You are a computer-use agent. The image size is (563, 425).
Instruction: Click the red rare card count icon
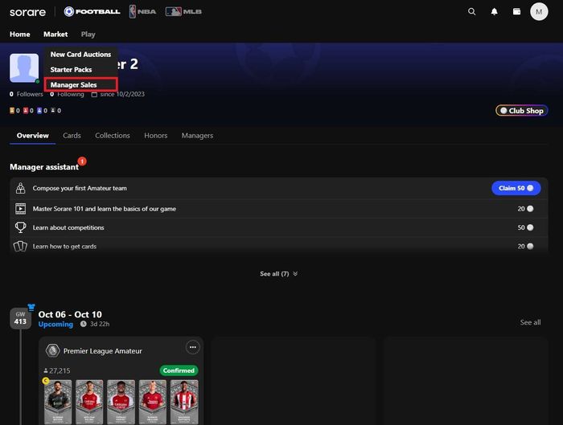pyautogui.click(x=26, y=110)
